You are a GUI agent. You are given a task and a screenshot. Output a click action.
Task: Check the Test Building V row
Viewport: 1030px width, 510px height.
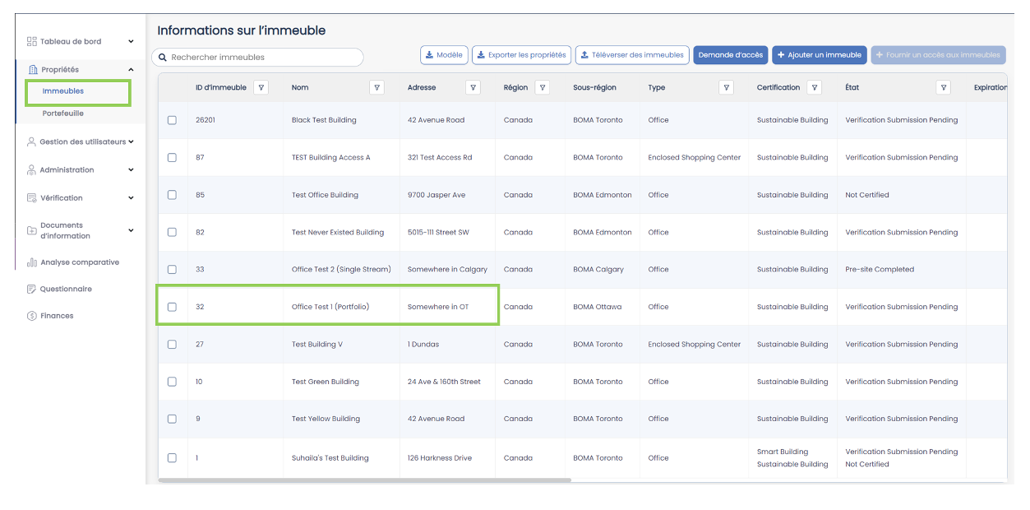click(x=172, y=345)
